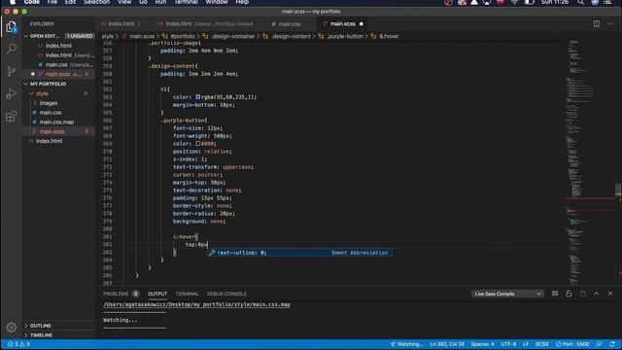
Task: Switch to the second index.html tab
Action: click(x=209, y=23)
